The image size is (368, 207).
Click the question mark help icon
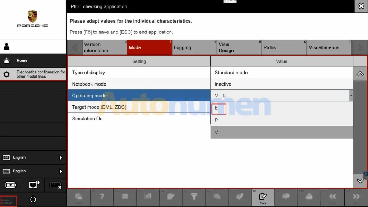tap(102, 197)
